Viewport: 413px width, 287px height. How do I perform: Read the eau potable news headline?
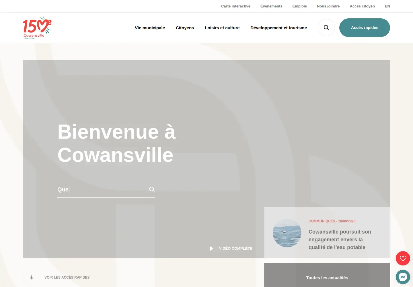click(x=340, y=239)
